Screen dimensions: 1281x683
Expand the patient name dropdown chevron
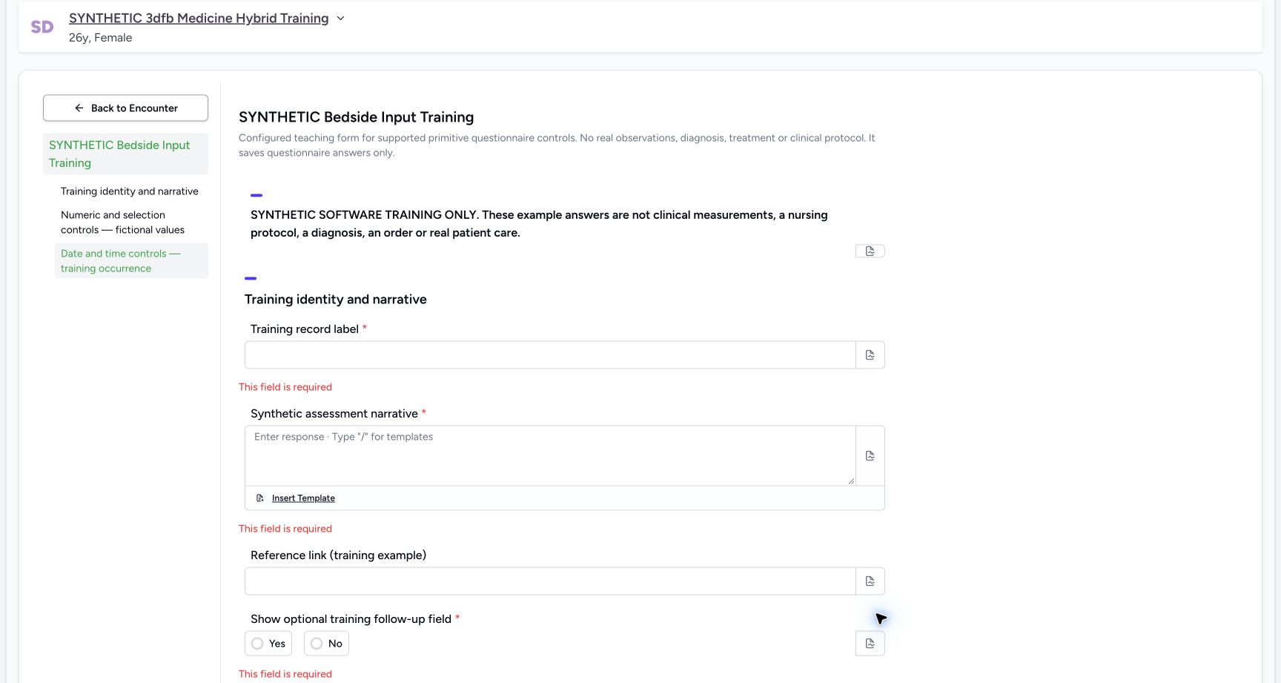pos(340,19)
